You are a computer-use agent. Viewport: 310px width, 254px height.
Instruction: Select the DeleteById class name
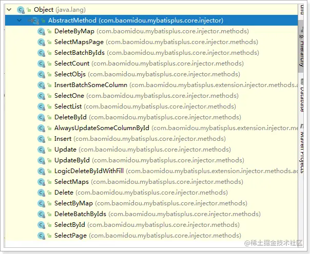[x=70, y=117]
